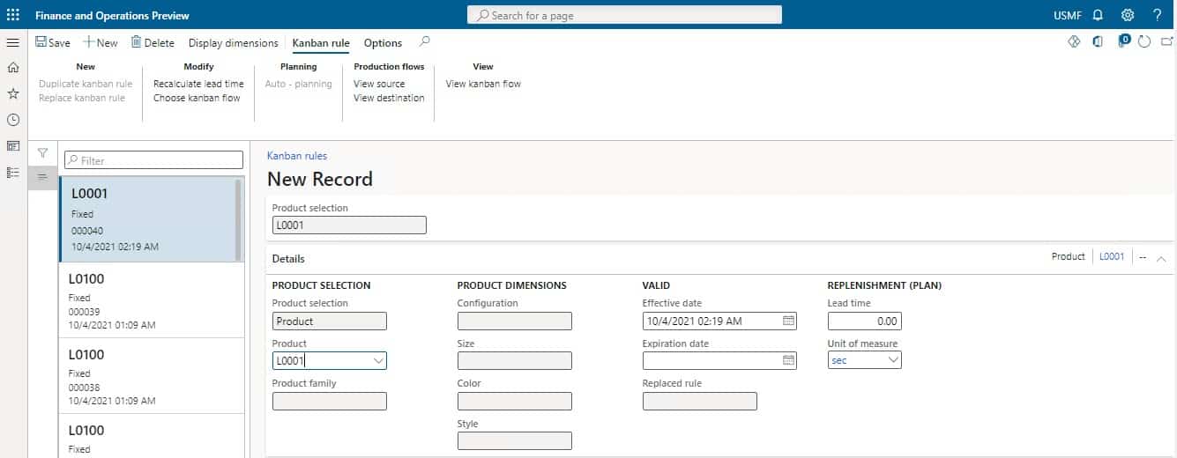Click the Lead time field
The width and height of the screenshot is (1177, 458).
(865, 321)
